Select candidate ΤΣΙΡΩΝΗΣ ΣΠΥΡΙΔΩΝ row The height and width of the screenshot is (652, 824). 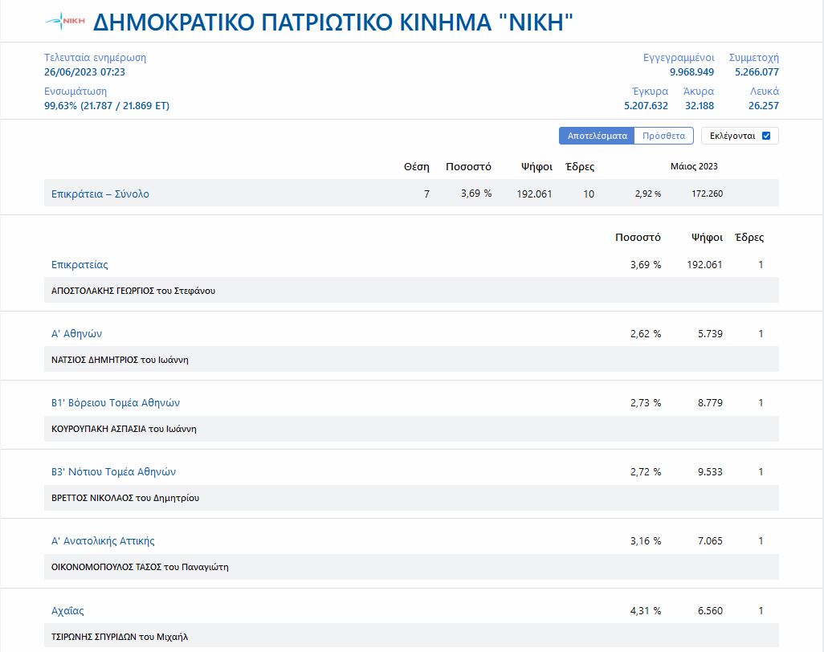click(120, 637)
